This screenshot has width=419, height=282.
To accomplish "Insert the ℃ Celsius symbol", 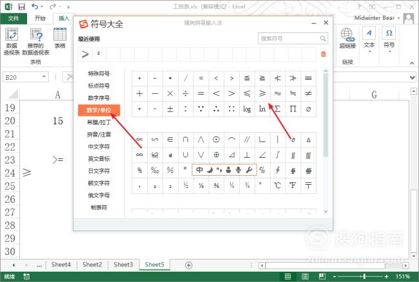I will click(278, 185).
